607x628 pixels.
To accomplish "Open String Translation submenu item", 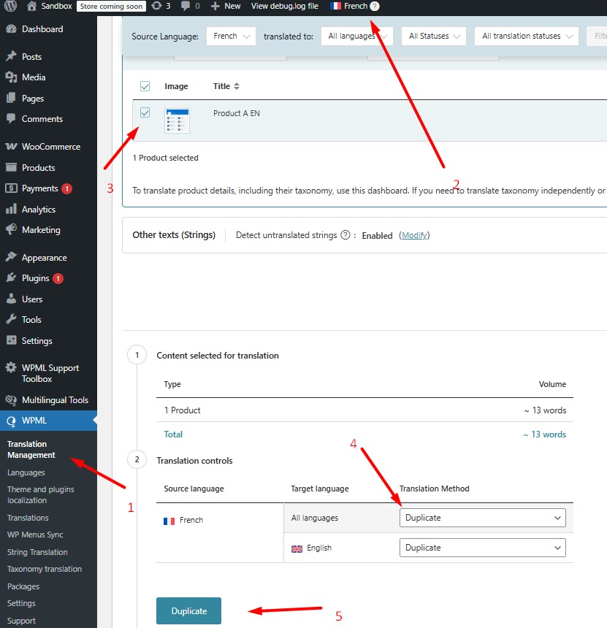I will coord(37,552).
